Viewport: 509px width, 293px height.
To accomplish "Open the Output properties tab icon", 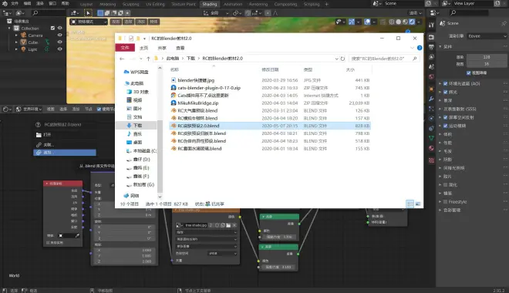I will 431,47.
